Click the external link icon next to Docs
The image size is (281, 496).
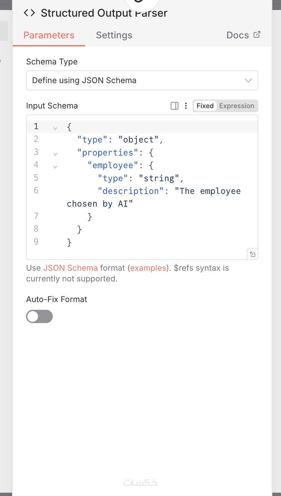coord(257,35)
